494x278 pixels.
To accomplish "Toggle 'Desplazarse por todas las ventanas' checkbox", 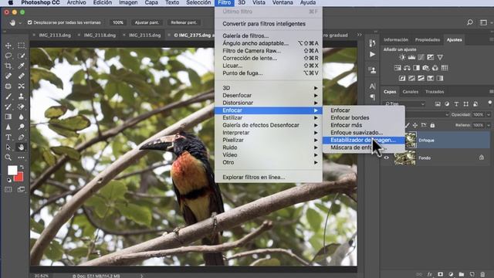I will pos(29,22).
